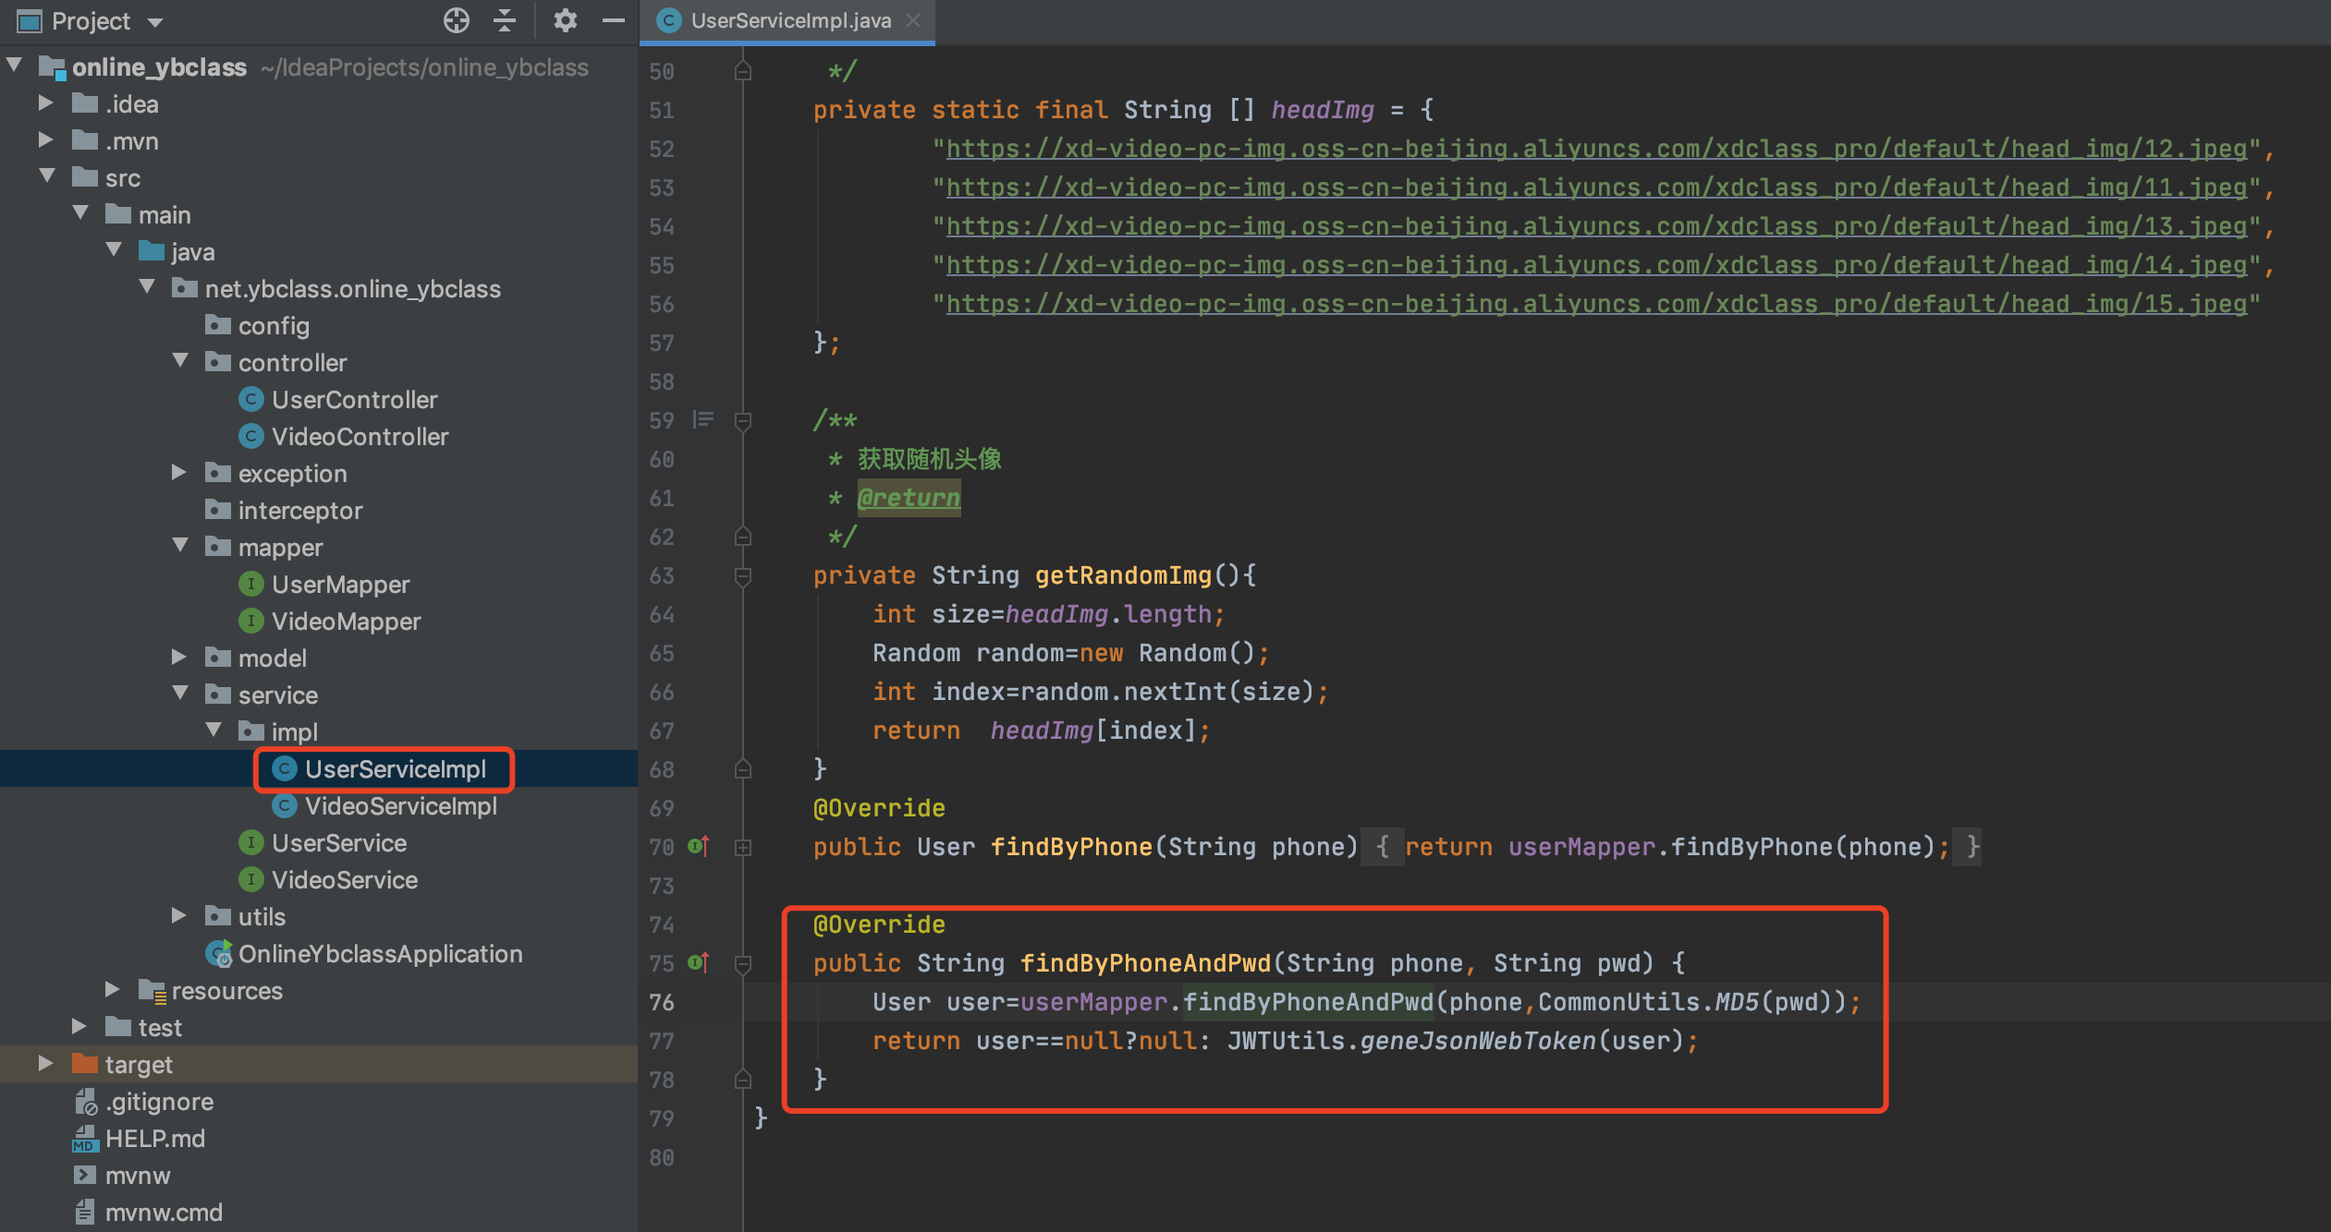Click the locate/scroll-from-source target icon

pos(457,20)
